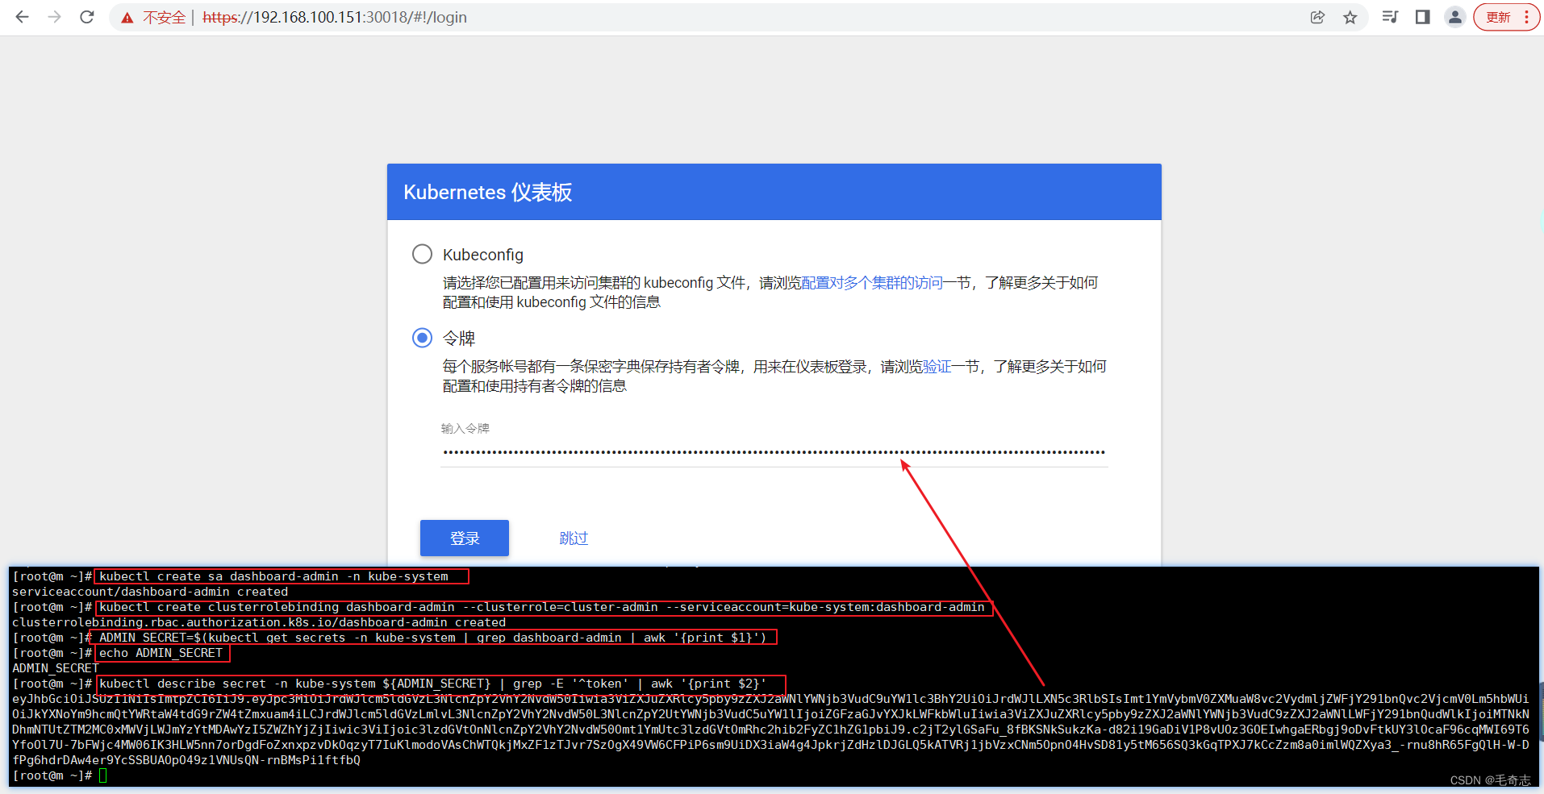Click the 登录 sign-in button
Screen dimensions: 1544x794
tap(465, 538)
